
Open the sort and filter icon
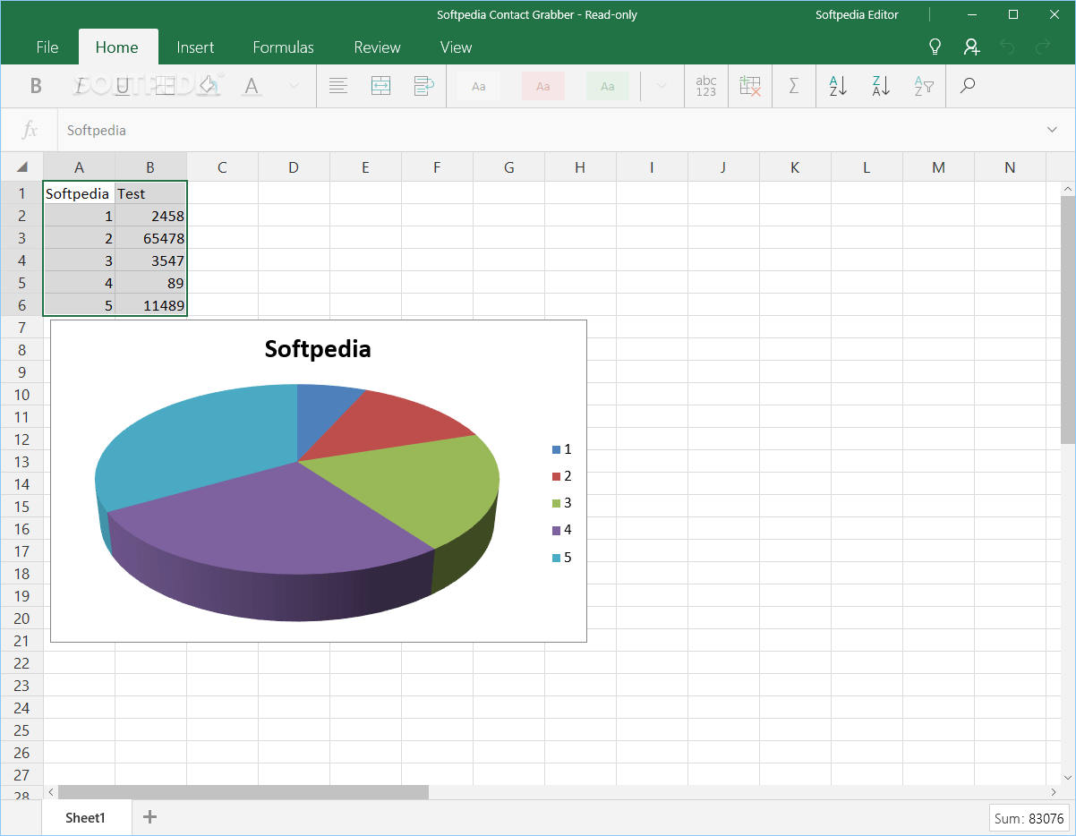click(x=923, y=86)
